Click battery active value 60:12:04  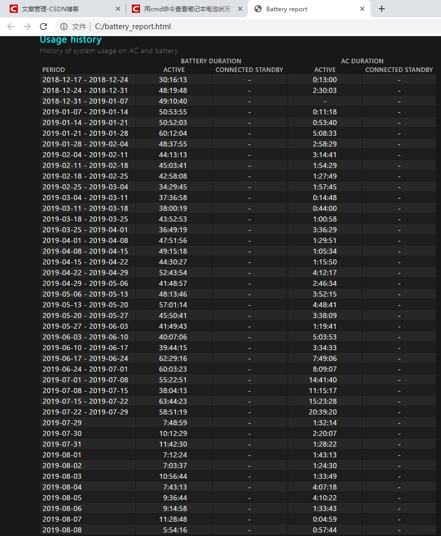click(173, 133)
